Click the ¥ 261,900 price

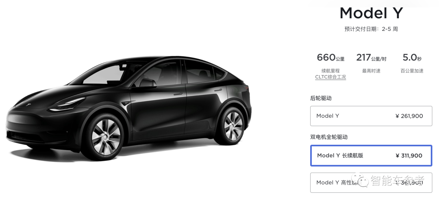pyautogui.click(x=409, y=116)
